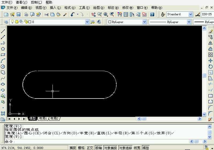The image size is (214, 150).
Task: Toggle 线宽 lineweight display
Action: click(137, 148)
